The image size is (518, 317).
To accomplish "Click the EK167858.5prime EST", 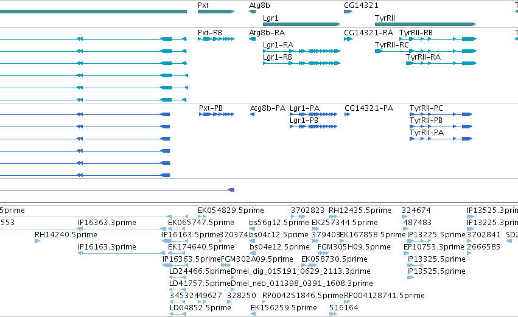I will coord(373,235).
